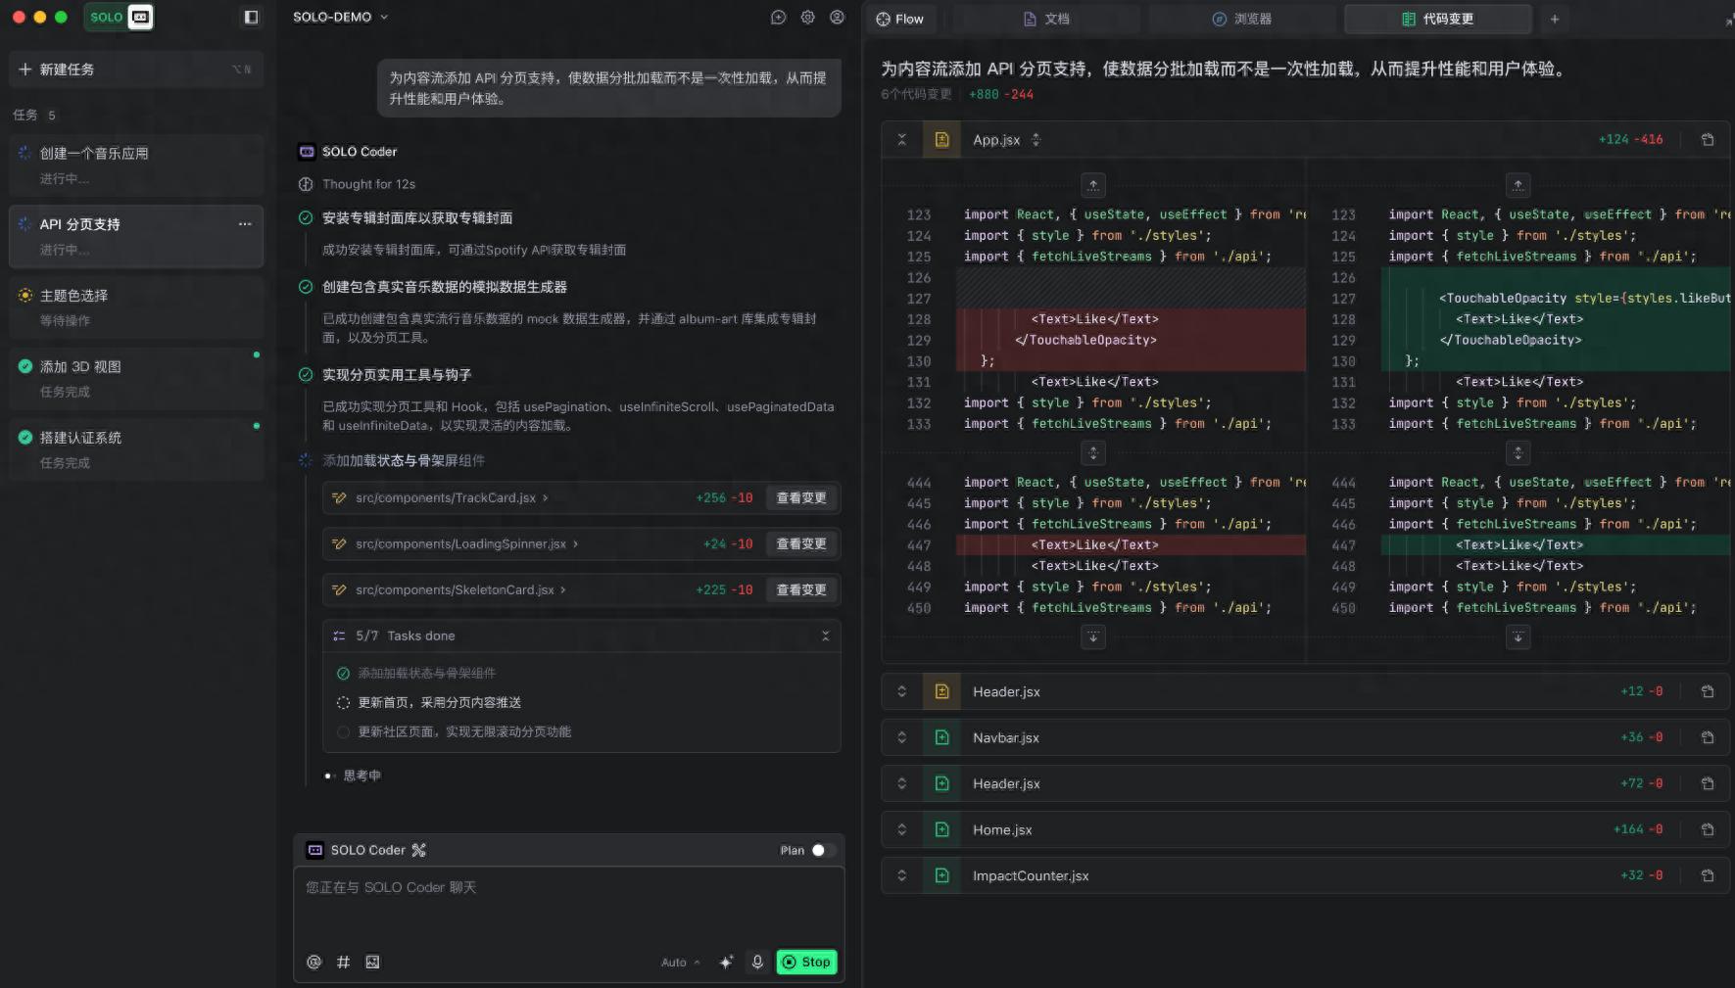This screenshot has height=988, width=1735.
Task: Enable the Plan toggle in the chat box
Action: [819, 850]
